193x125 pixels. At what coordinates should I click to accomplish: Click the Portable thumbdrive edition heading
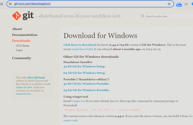pos(86,80)
